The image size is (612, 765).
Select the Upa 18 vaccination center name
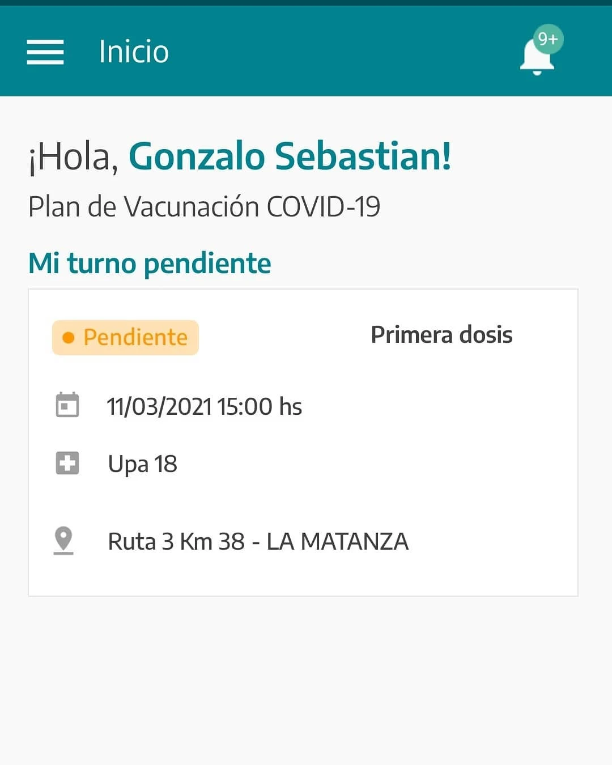click(x=143, y=464)
